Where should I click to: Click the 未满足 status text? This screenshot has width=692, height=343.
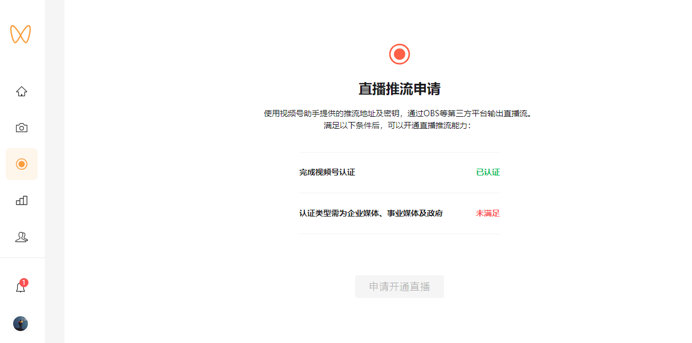click(488, 213)
